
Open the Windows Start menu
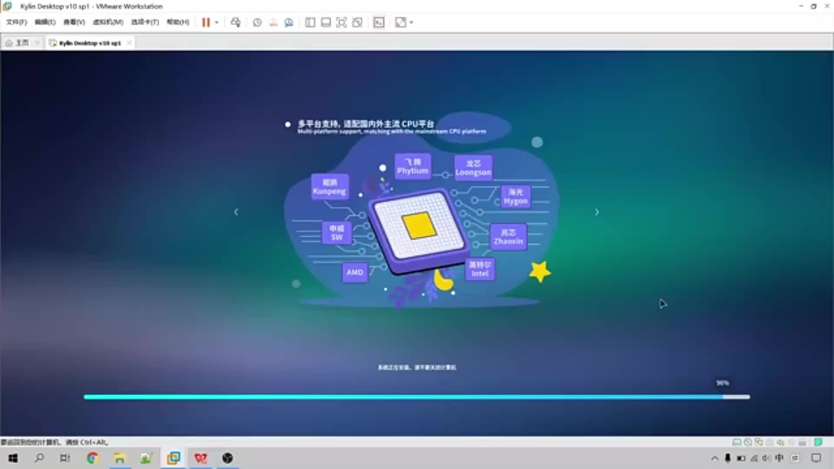(x=13, y=458)
